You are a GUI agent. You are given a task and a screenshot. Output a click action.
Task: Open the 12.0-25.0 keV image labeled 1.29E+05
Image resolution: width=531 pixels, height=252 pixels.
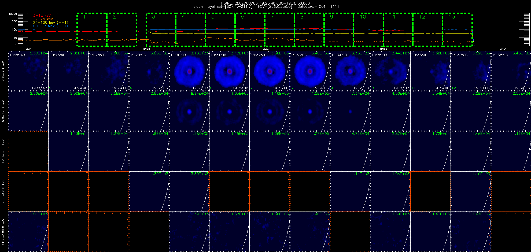[270, 151]
